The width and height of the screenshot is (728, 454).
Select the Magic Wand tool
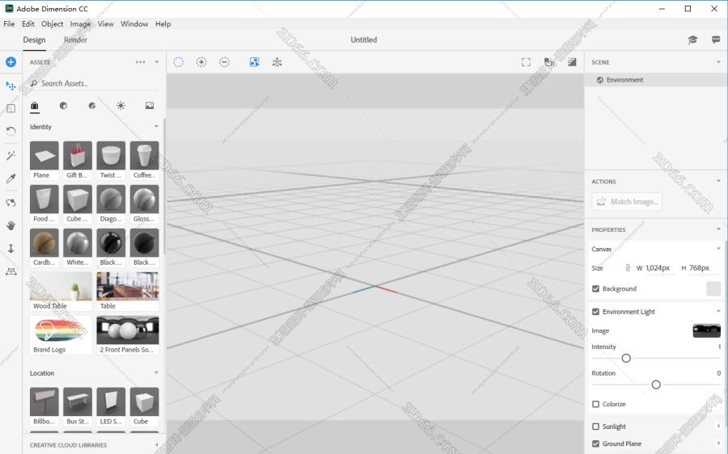pos(11,155)
